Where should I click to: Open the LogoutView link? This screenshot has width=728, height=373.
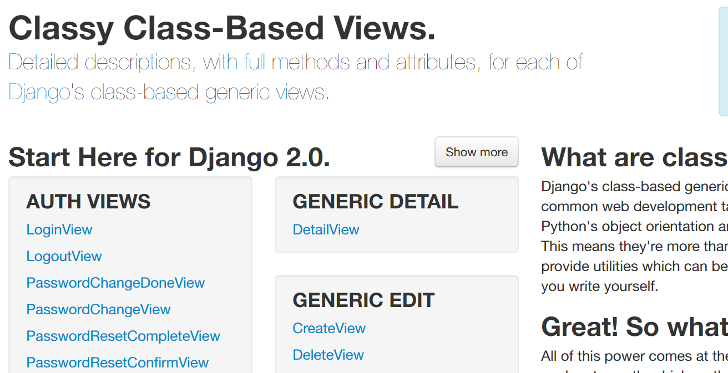tap(64, 256)
